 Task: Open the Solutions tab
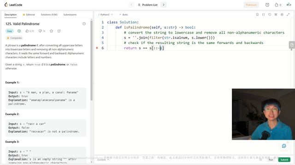tap(49, 15)
